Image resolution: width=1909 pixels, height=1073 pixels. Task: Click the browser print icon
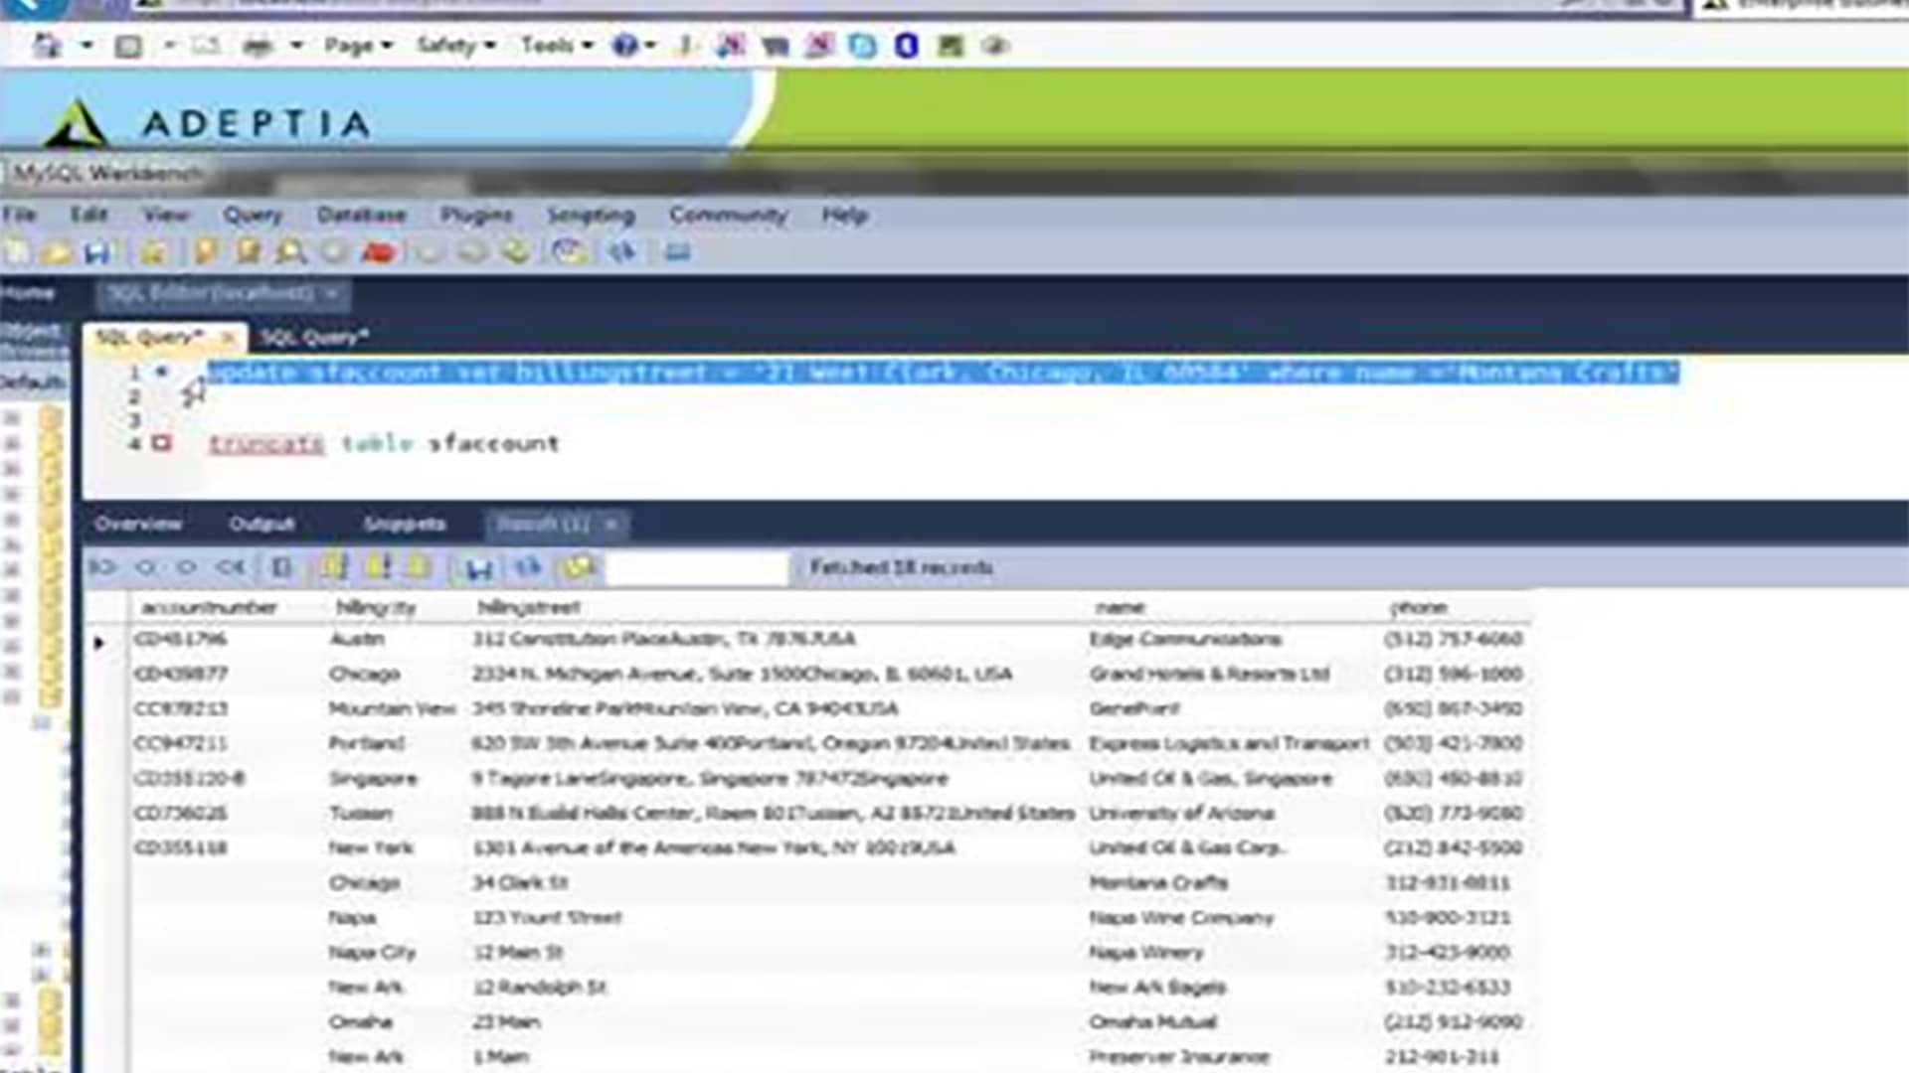click(258, 46)
